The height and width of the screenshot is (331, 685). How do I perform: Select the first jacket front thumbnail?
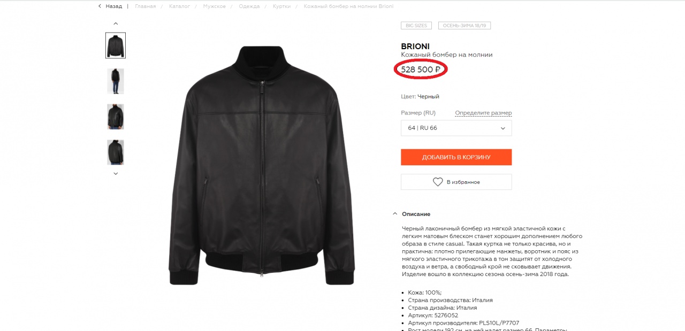pos(116,45)
